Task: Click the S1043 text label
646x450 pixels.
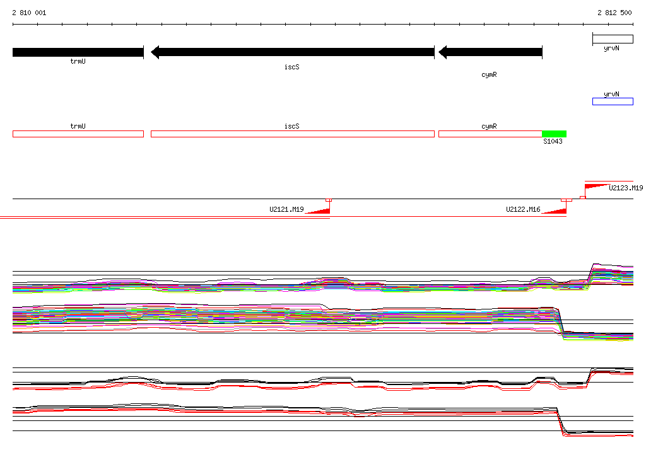Action: coord(553,142)
